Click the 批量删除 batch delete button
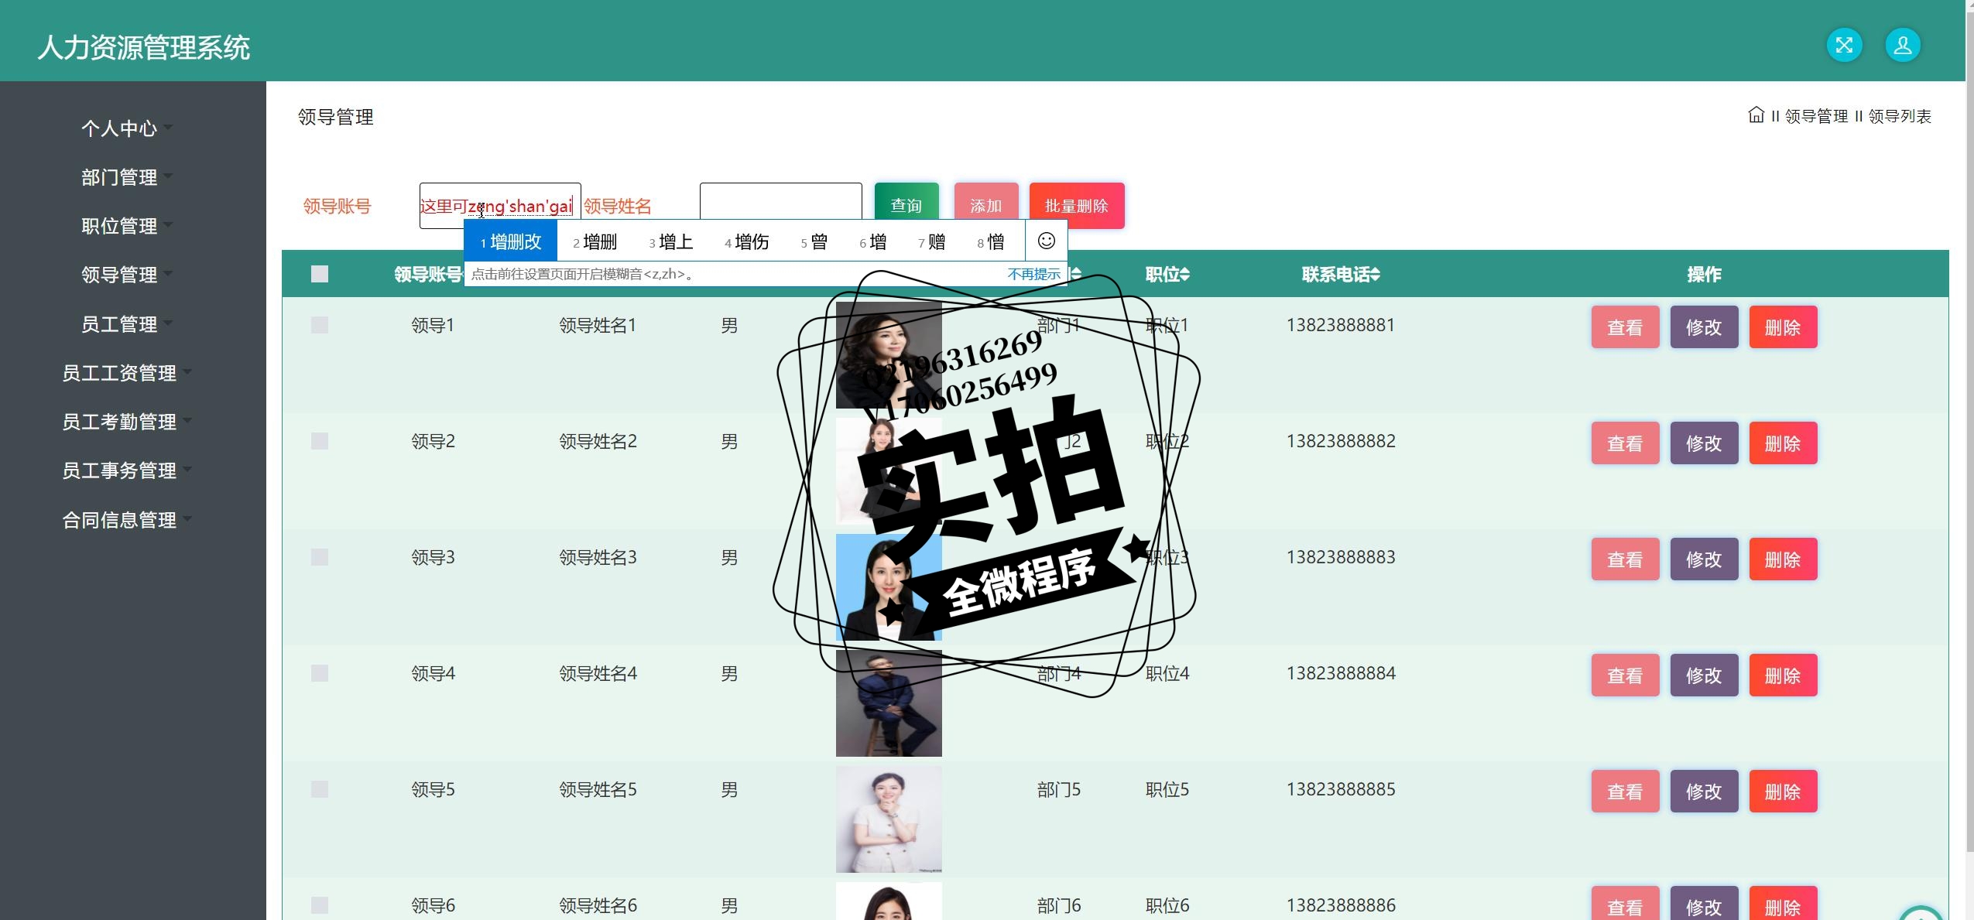This screenshot has width=1974, height=920. pos(1077,205)
